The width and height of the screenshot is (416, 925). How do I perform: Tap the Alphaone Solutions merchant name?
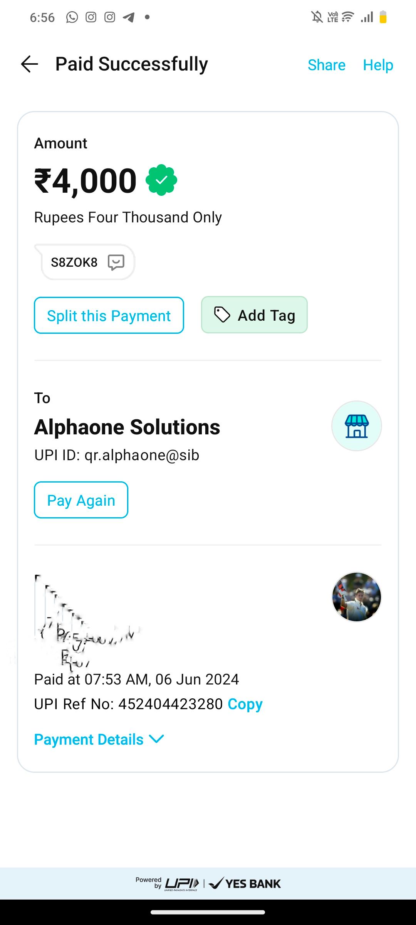127,427
